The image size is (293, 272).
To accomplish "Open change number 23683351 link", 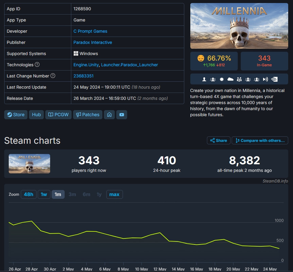I will click(x=83, y=76).
